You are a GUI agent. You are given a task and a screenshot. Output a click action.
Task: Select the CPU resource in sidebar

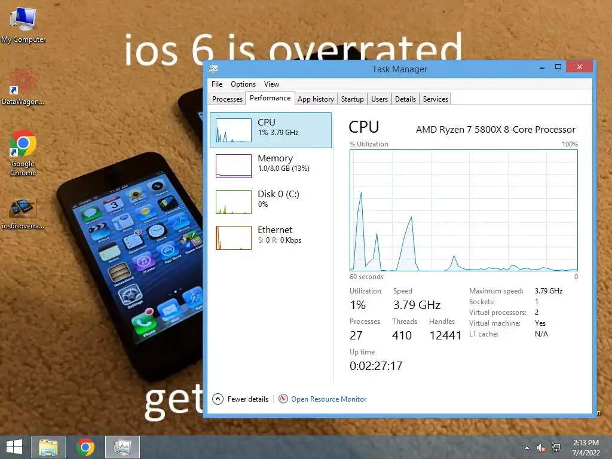(271, 130)
